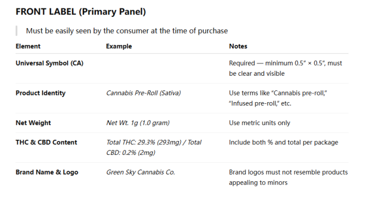Select the Brand Name & Logo label
The height and width of the screenshot is (206, 366).
[x=47, y=172]
